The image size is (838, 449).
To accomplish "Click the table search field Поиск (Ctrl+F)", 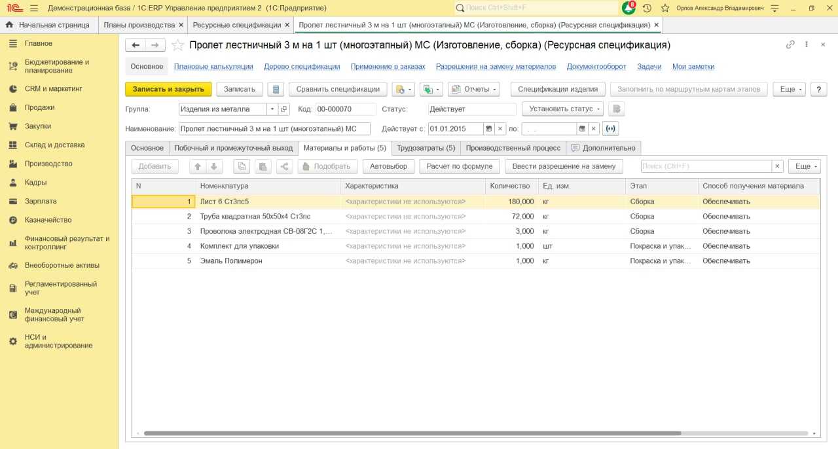I will pos(706,166).
